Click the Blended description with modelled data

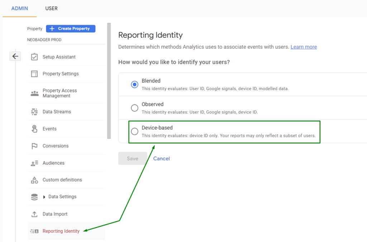215,89
